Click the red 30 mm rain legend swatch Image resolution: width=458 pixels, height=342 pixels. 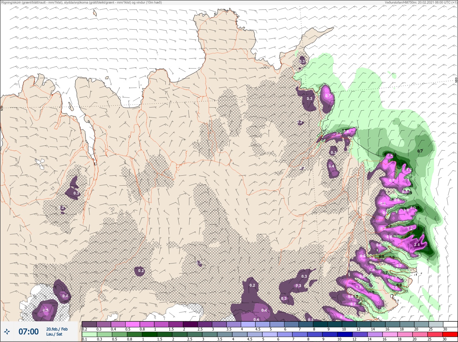[450, 334]
